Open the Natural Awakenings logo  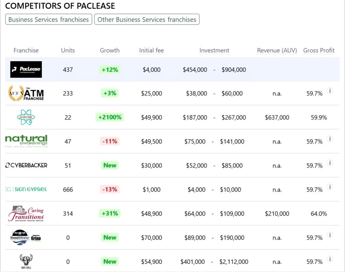pos(26,141)
